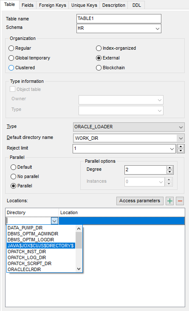
Task: Select ORACLECLRDIR in the directory list
Action: tap(41, 269)
